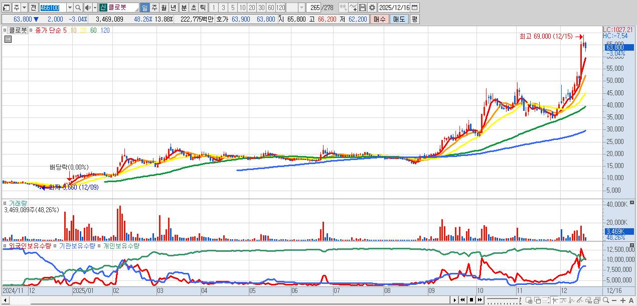Select the 120 interval button

pos(280,8)
